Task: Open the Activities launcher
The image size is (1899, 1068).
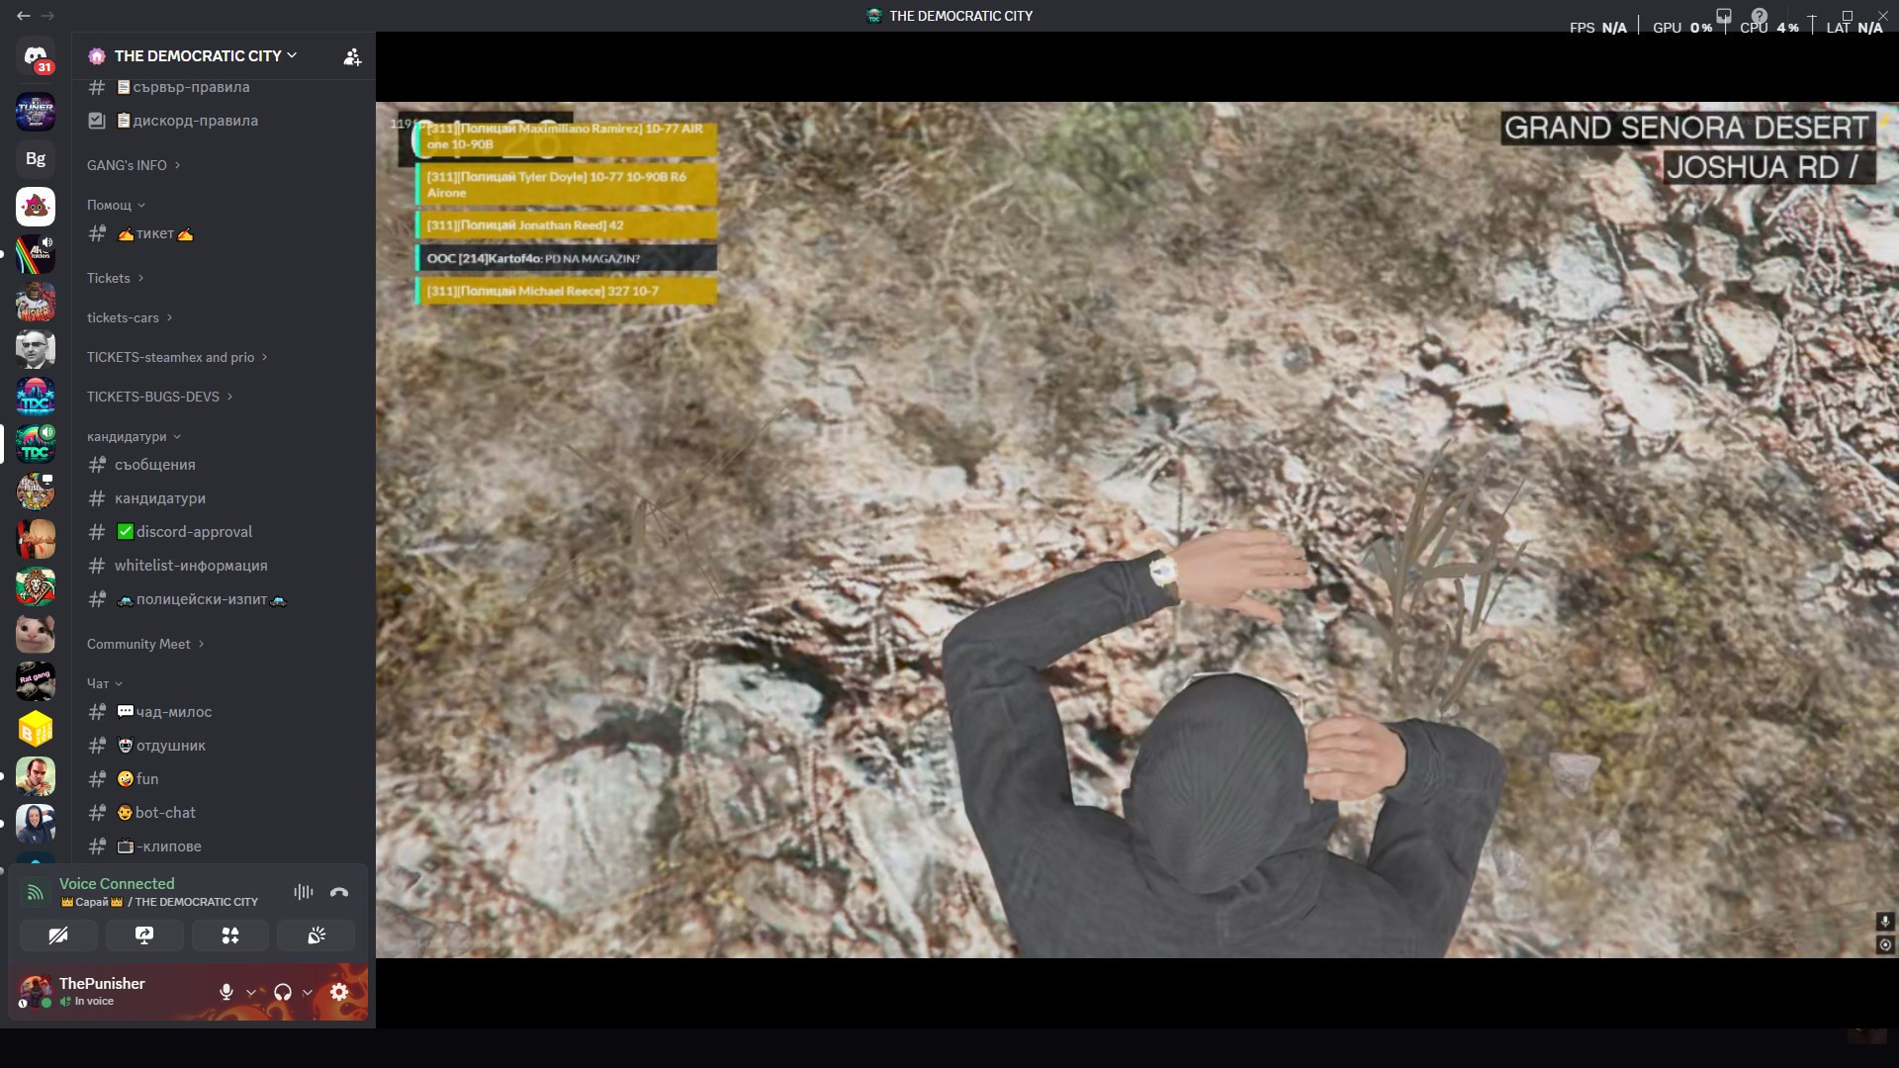Action: point(230,935)
